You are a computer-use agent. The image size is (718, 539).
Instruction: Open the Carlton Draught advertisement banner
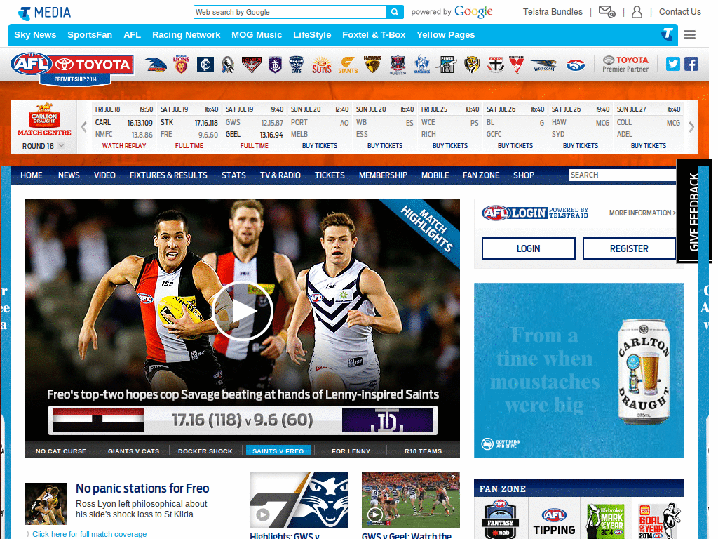pyautogui.click(x=578, y=371)
